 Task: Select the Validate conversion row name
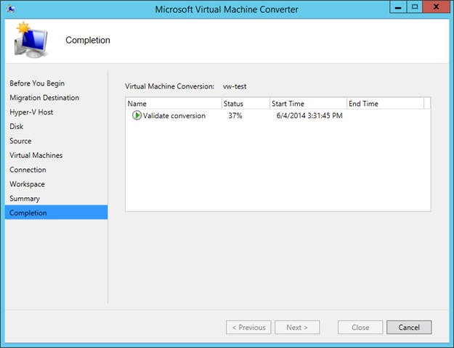pyautogui.click(x=174, y=115)
